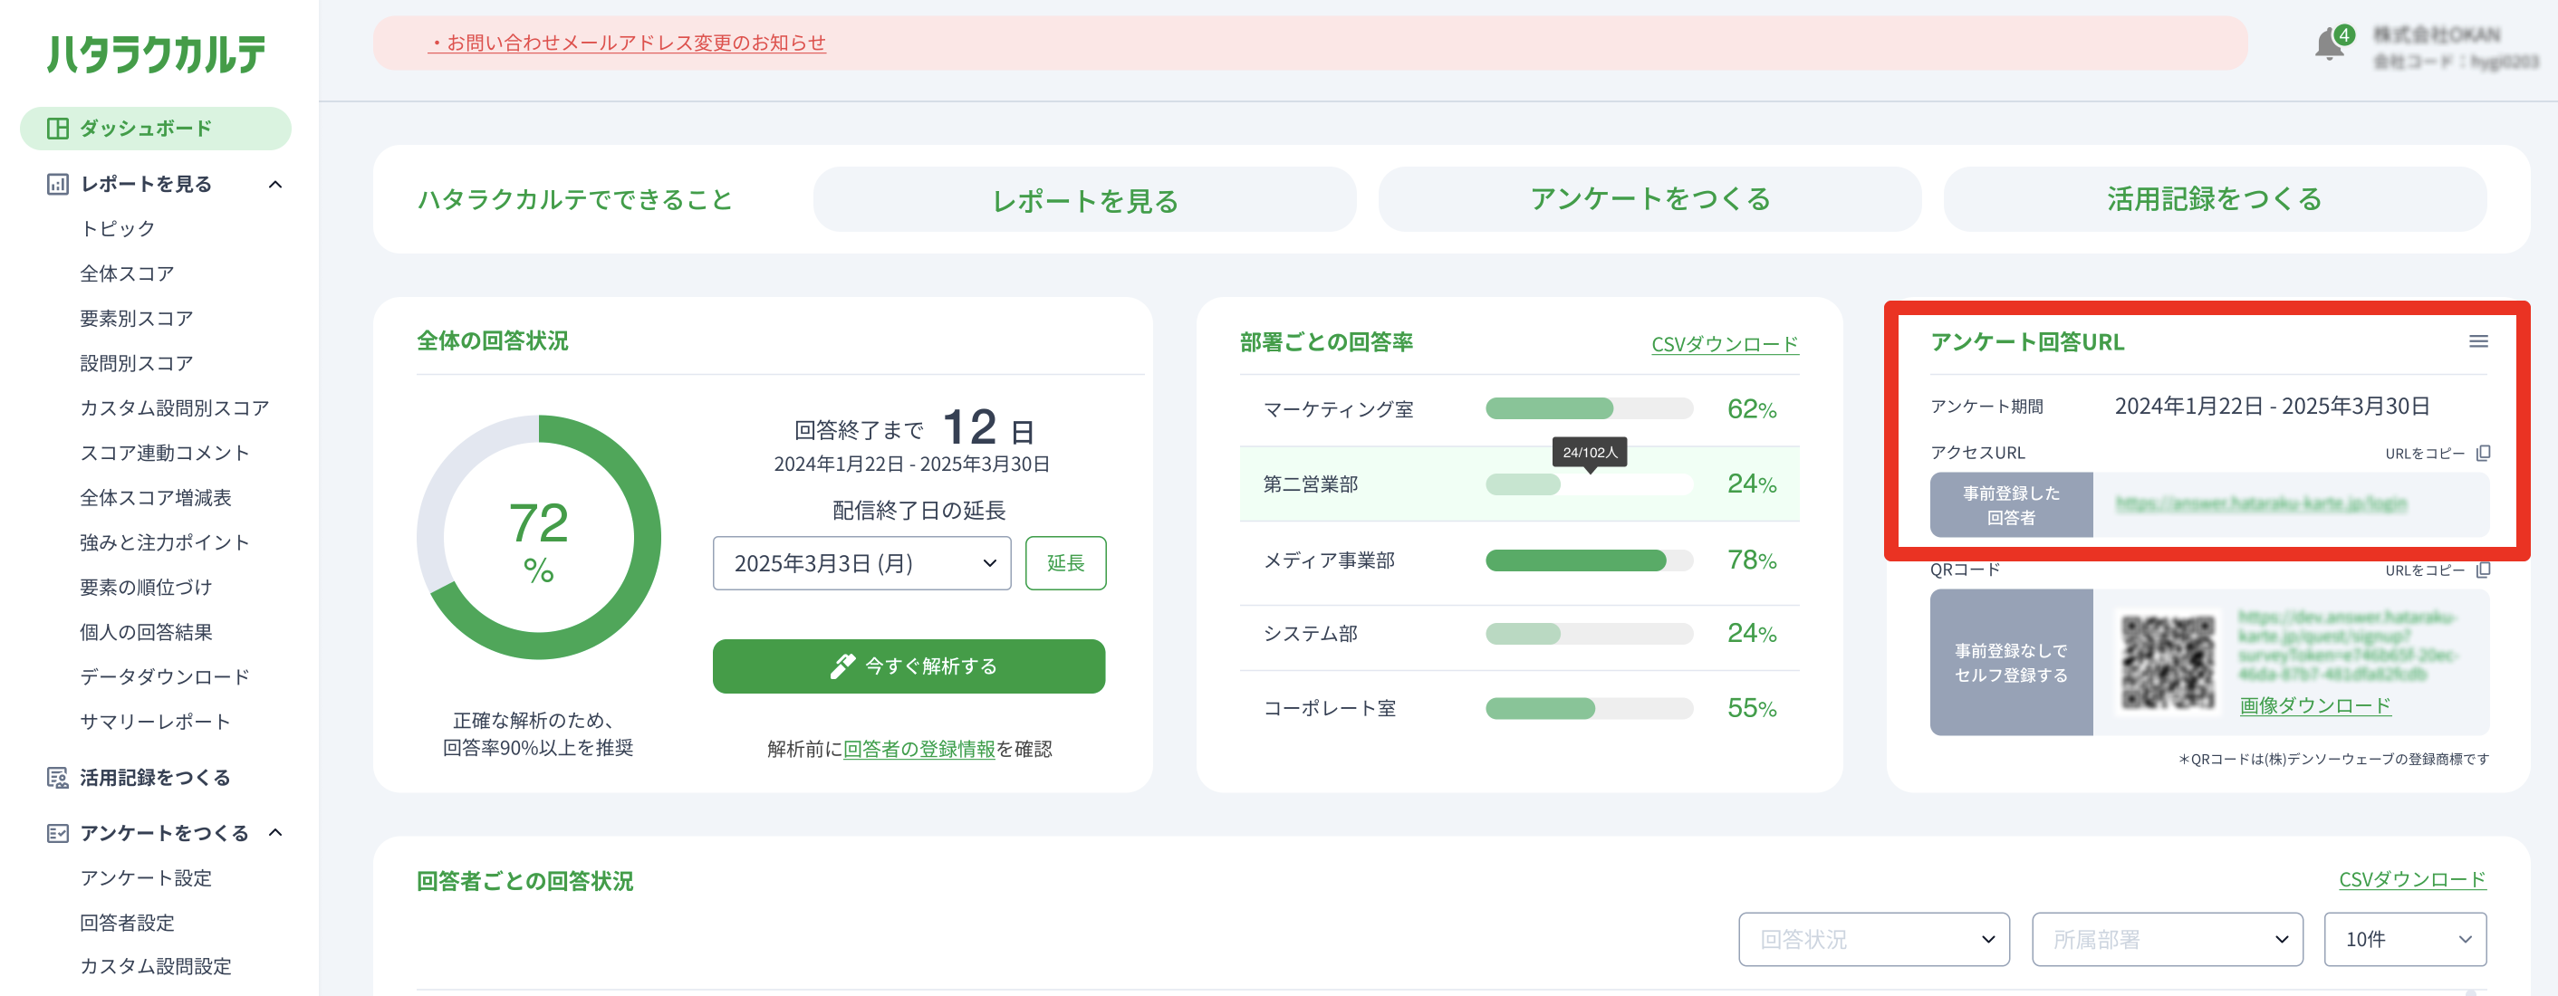Open カスタム設問別スコア report page
Viewport: 2558px width, 996px height.
coord(175,408)
